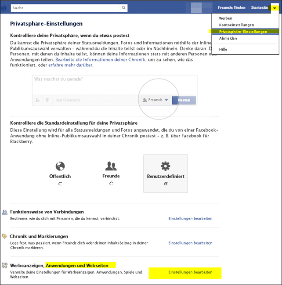The image size is (282, 285).
Task: Click the Freunde people icon
Action: coord(111,166)
